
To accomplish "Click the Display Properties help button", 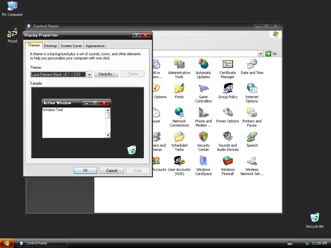I will tap(136, 35).
